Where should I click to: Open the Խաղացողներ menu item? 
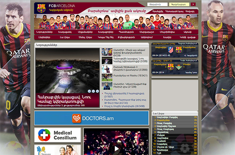coord(106,32)
